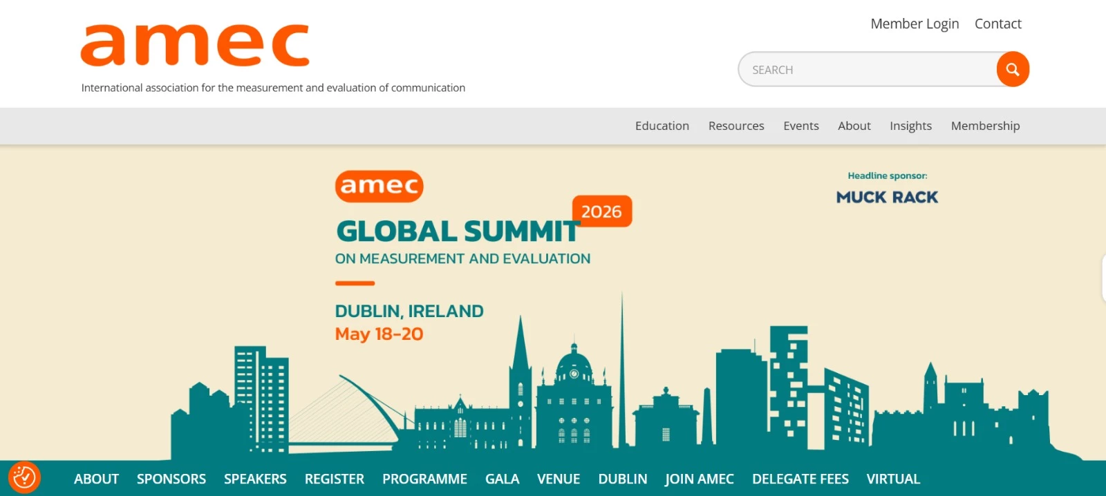Viewport: 1106px width, 496px height.
Task: Click ON MEASUREMENT AND EVALUATION text
Action: [462, 258]
